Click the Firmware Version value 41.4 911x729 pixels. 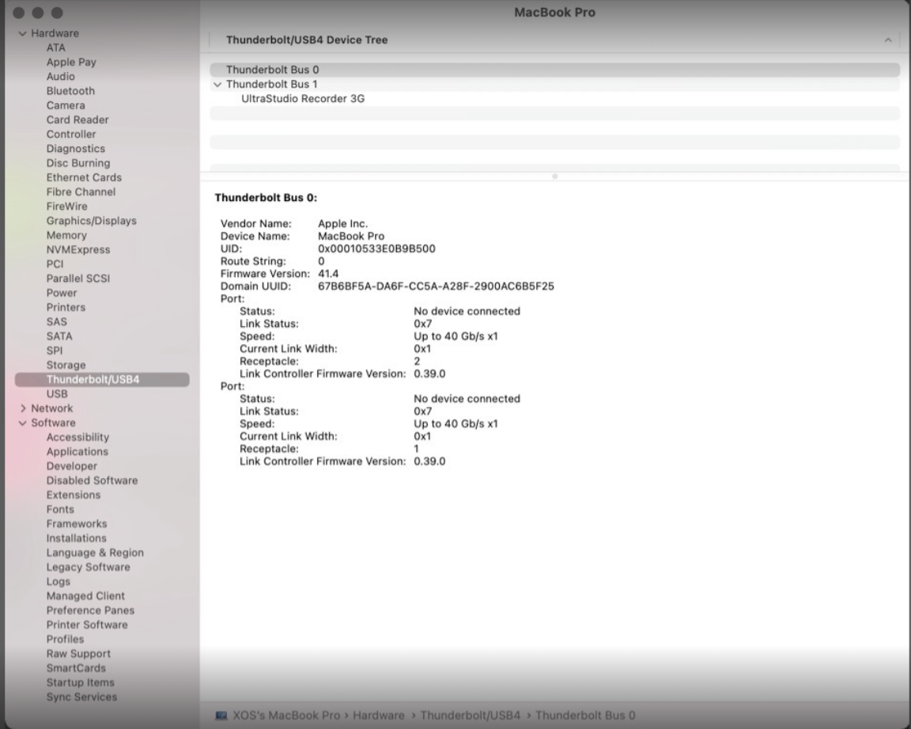(328, 274)
